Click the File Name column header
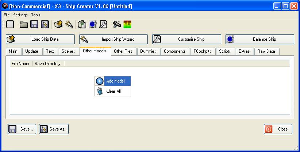Image resolution: width=300 pixels, height=152 pixels. point(20,64)
